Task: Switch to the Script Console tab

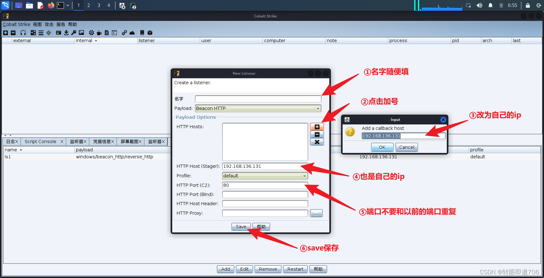Action: pos(44,142)
